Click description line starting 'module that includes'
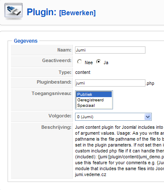The height and width of the screenshot is (190, 164). point(119,168)
